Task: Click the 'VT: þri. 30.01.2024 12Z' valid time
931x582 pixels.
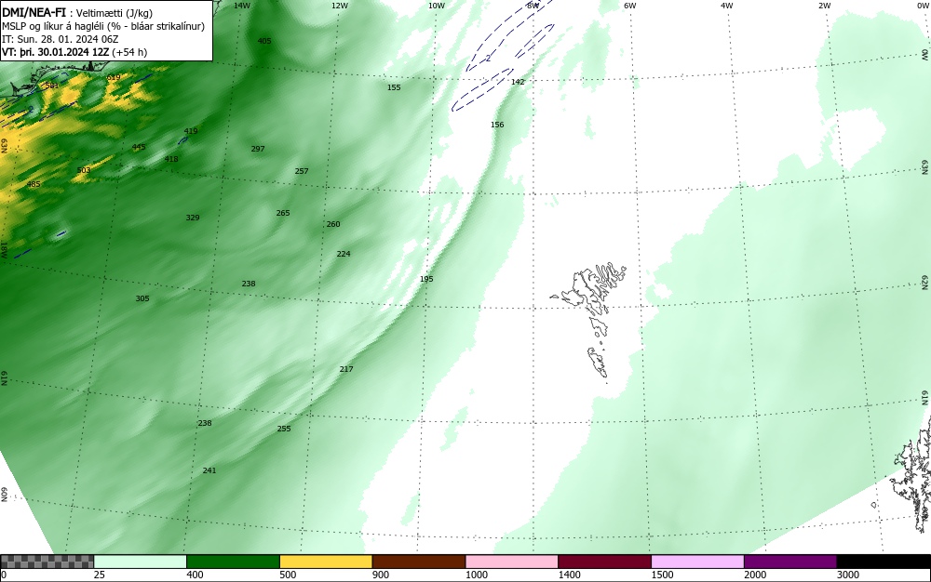Action: (x=57, y=52)
